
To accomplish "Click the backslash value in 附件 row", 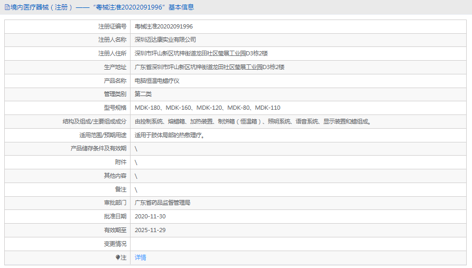I will tap(136, 162).
